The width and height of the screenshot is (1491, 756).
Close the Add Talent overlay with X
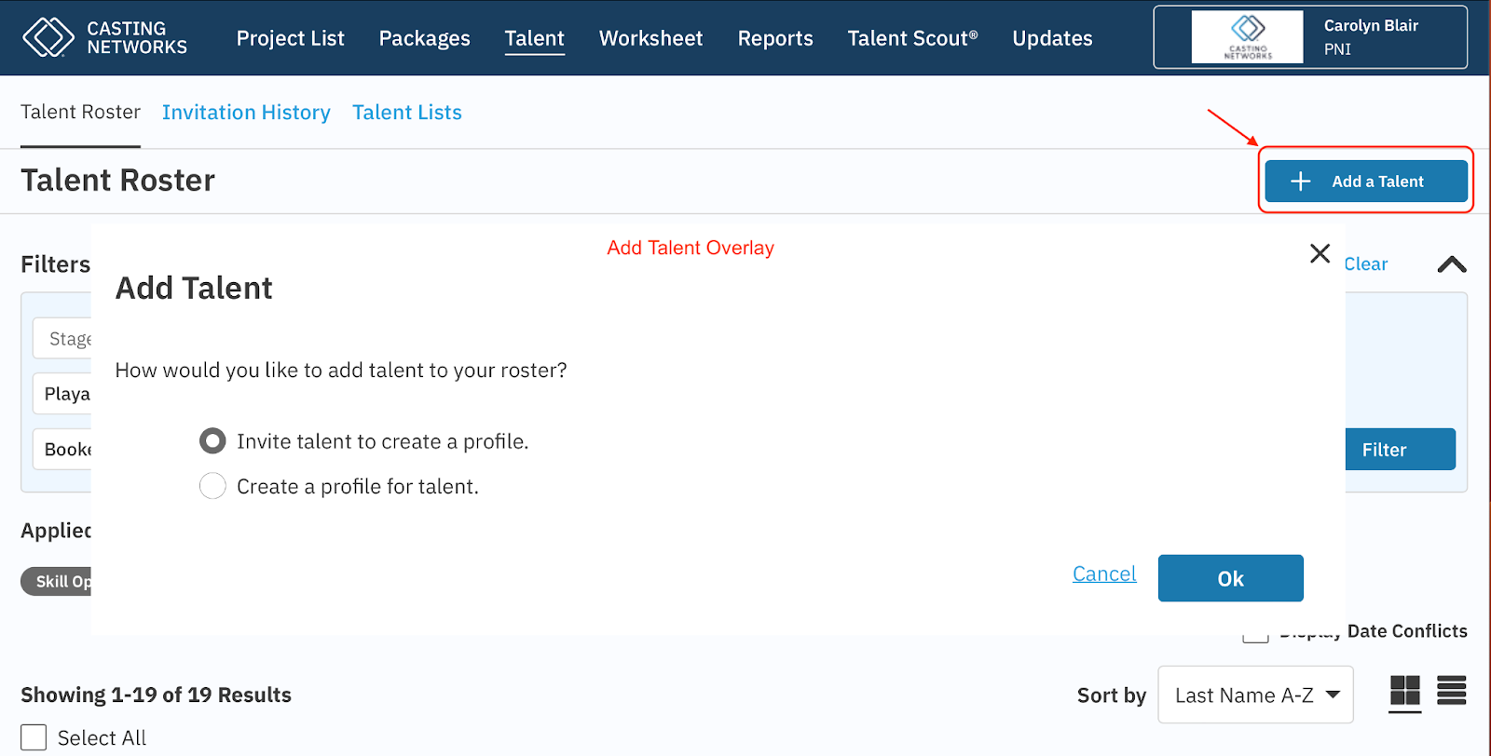pyautogui.click(x=1320, y=253)
